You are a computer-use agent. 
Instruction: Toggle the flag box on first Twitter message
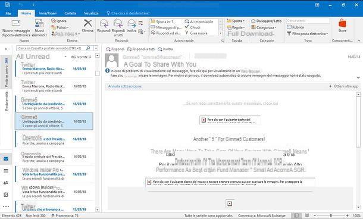pyautogui.click(x=98, y=73)
